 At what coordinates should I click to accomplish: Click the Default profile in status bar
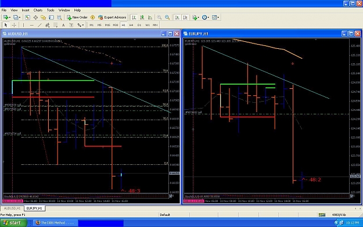click(165, 215)
